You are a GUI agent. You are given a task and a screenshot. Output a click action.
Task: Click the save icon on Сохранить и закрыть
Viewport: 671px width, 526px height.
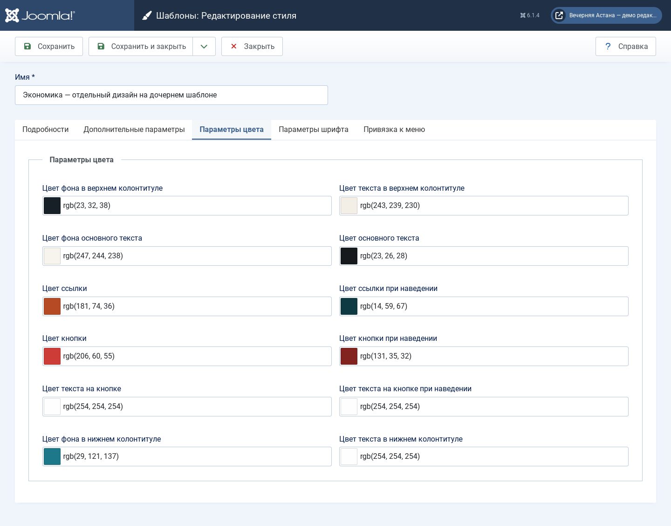tap(101, 46)
